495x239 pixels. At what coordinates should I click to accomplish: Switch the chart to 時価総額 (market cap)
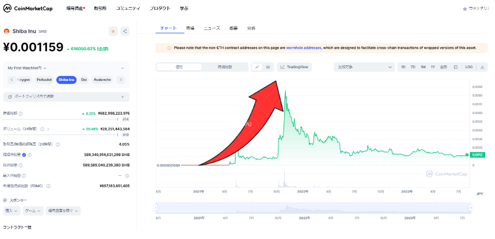(x=225, y=67)
